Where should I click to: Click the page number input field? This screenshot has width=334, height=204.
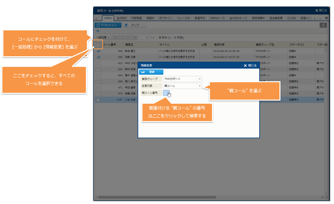(146, 38)
